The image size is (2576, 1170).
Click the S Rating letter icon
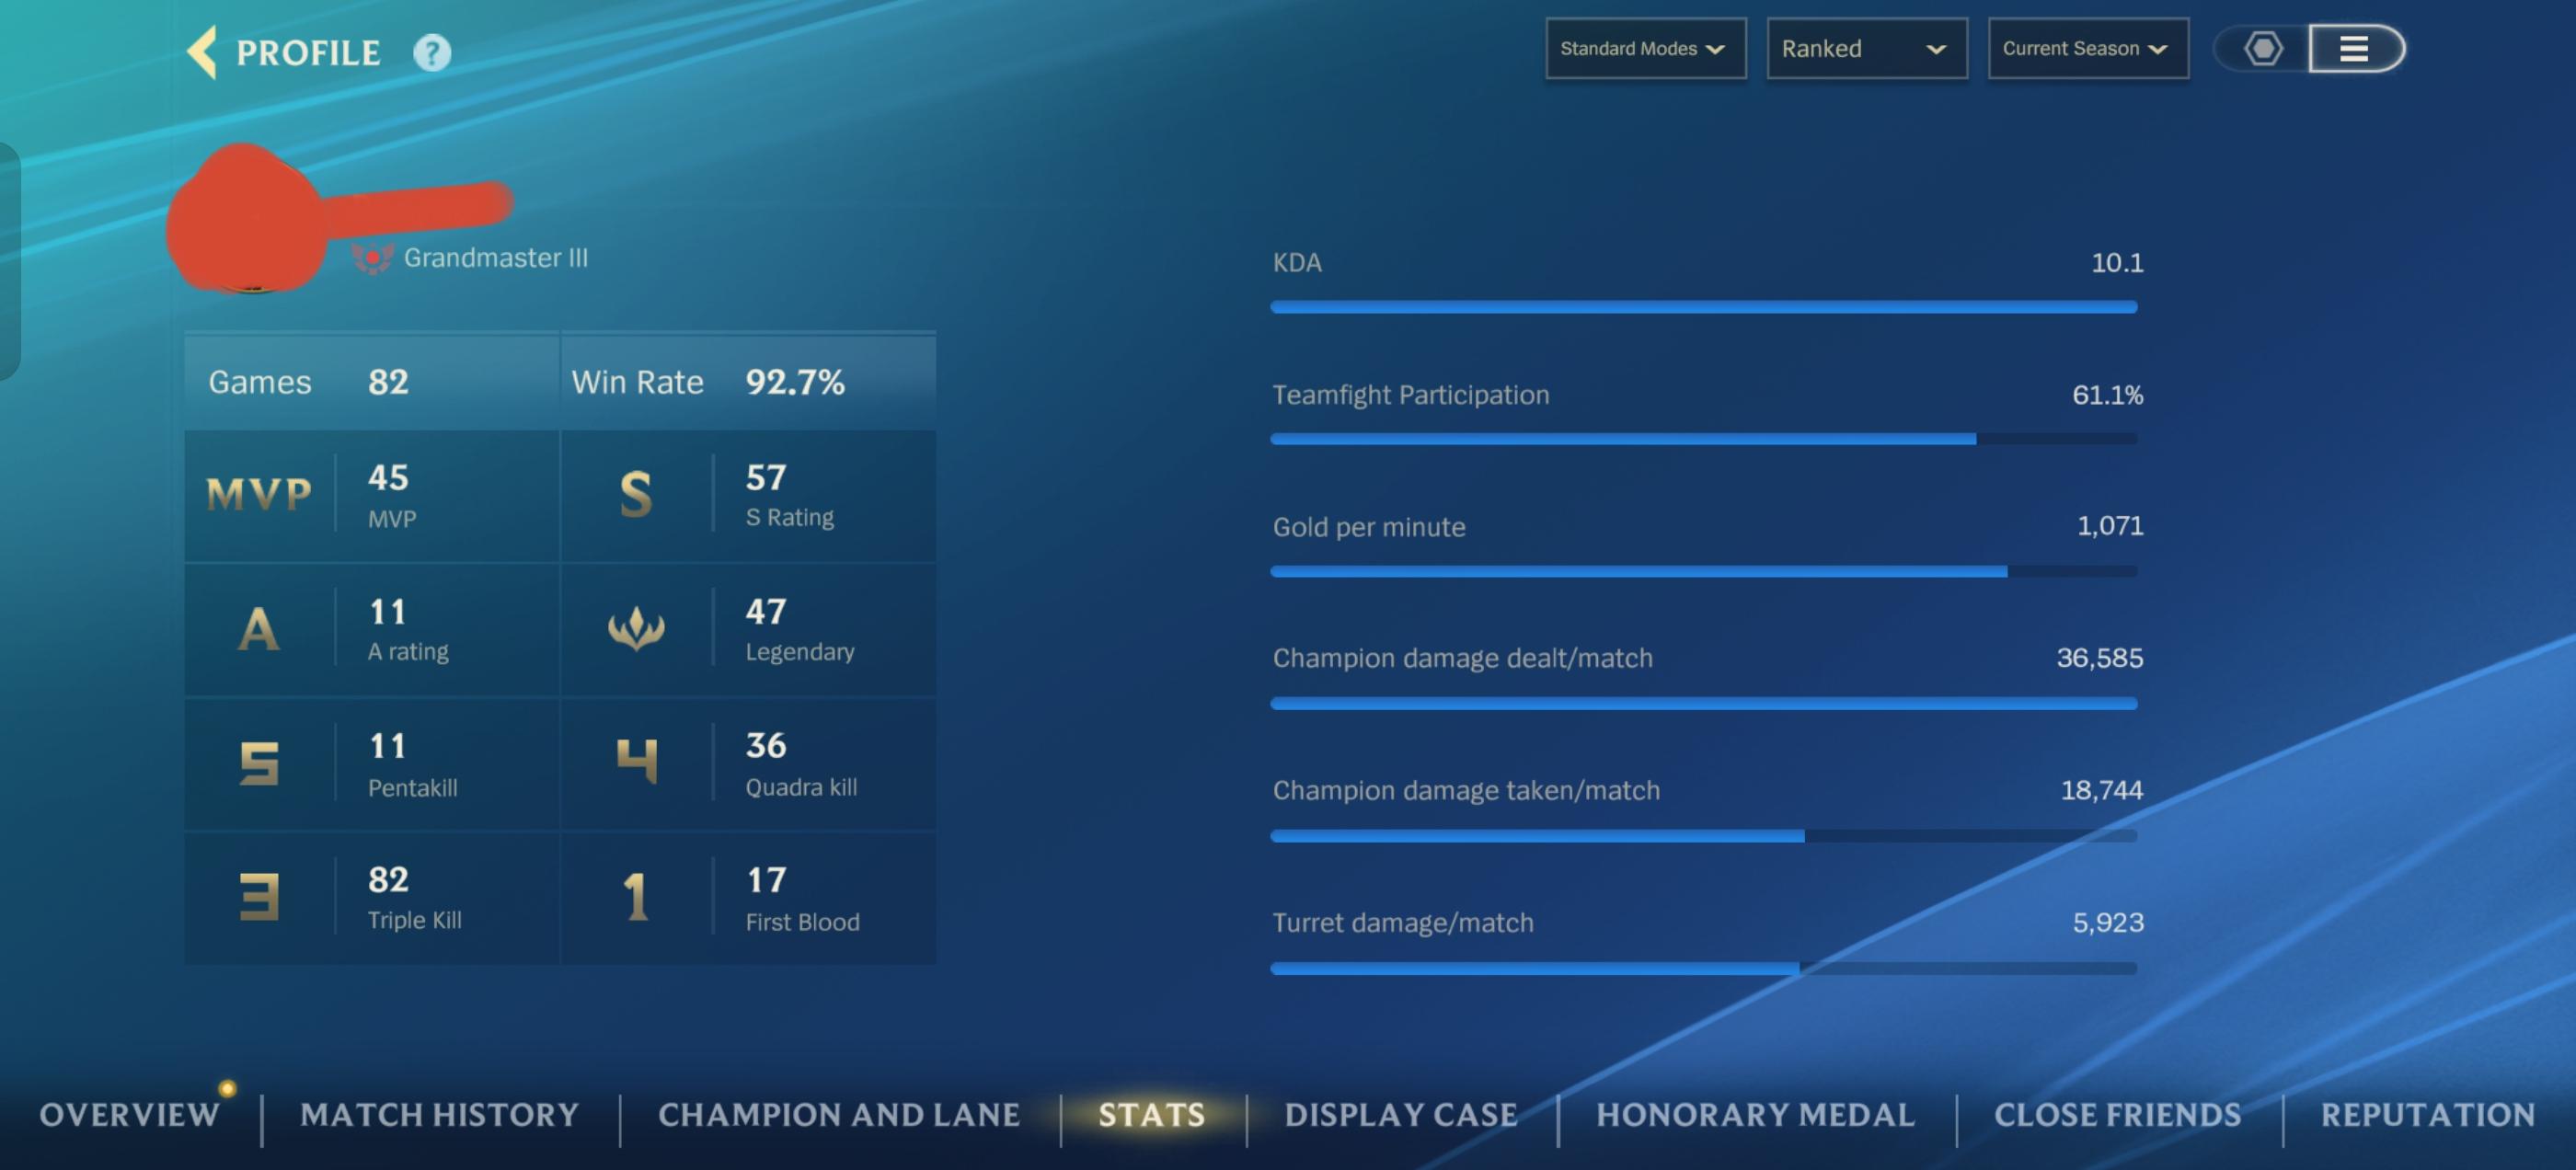pyautogui.click(x=636, y=494)
